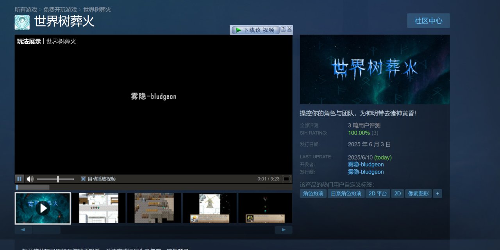
Task: Click the 0:01 / 3:23 time display
Action: coord(268,179)
